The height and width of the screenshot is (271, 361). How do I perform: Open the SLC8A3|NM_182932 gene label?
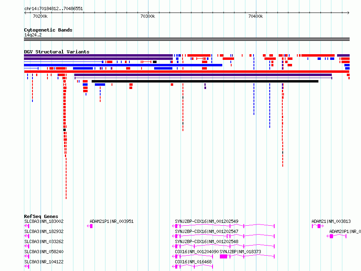click(x=44, y=231)
